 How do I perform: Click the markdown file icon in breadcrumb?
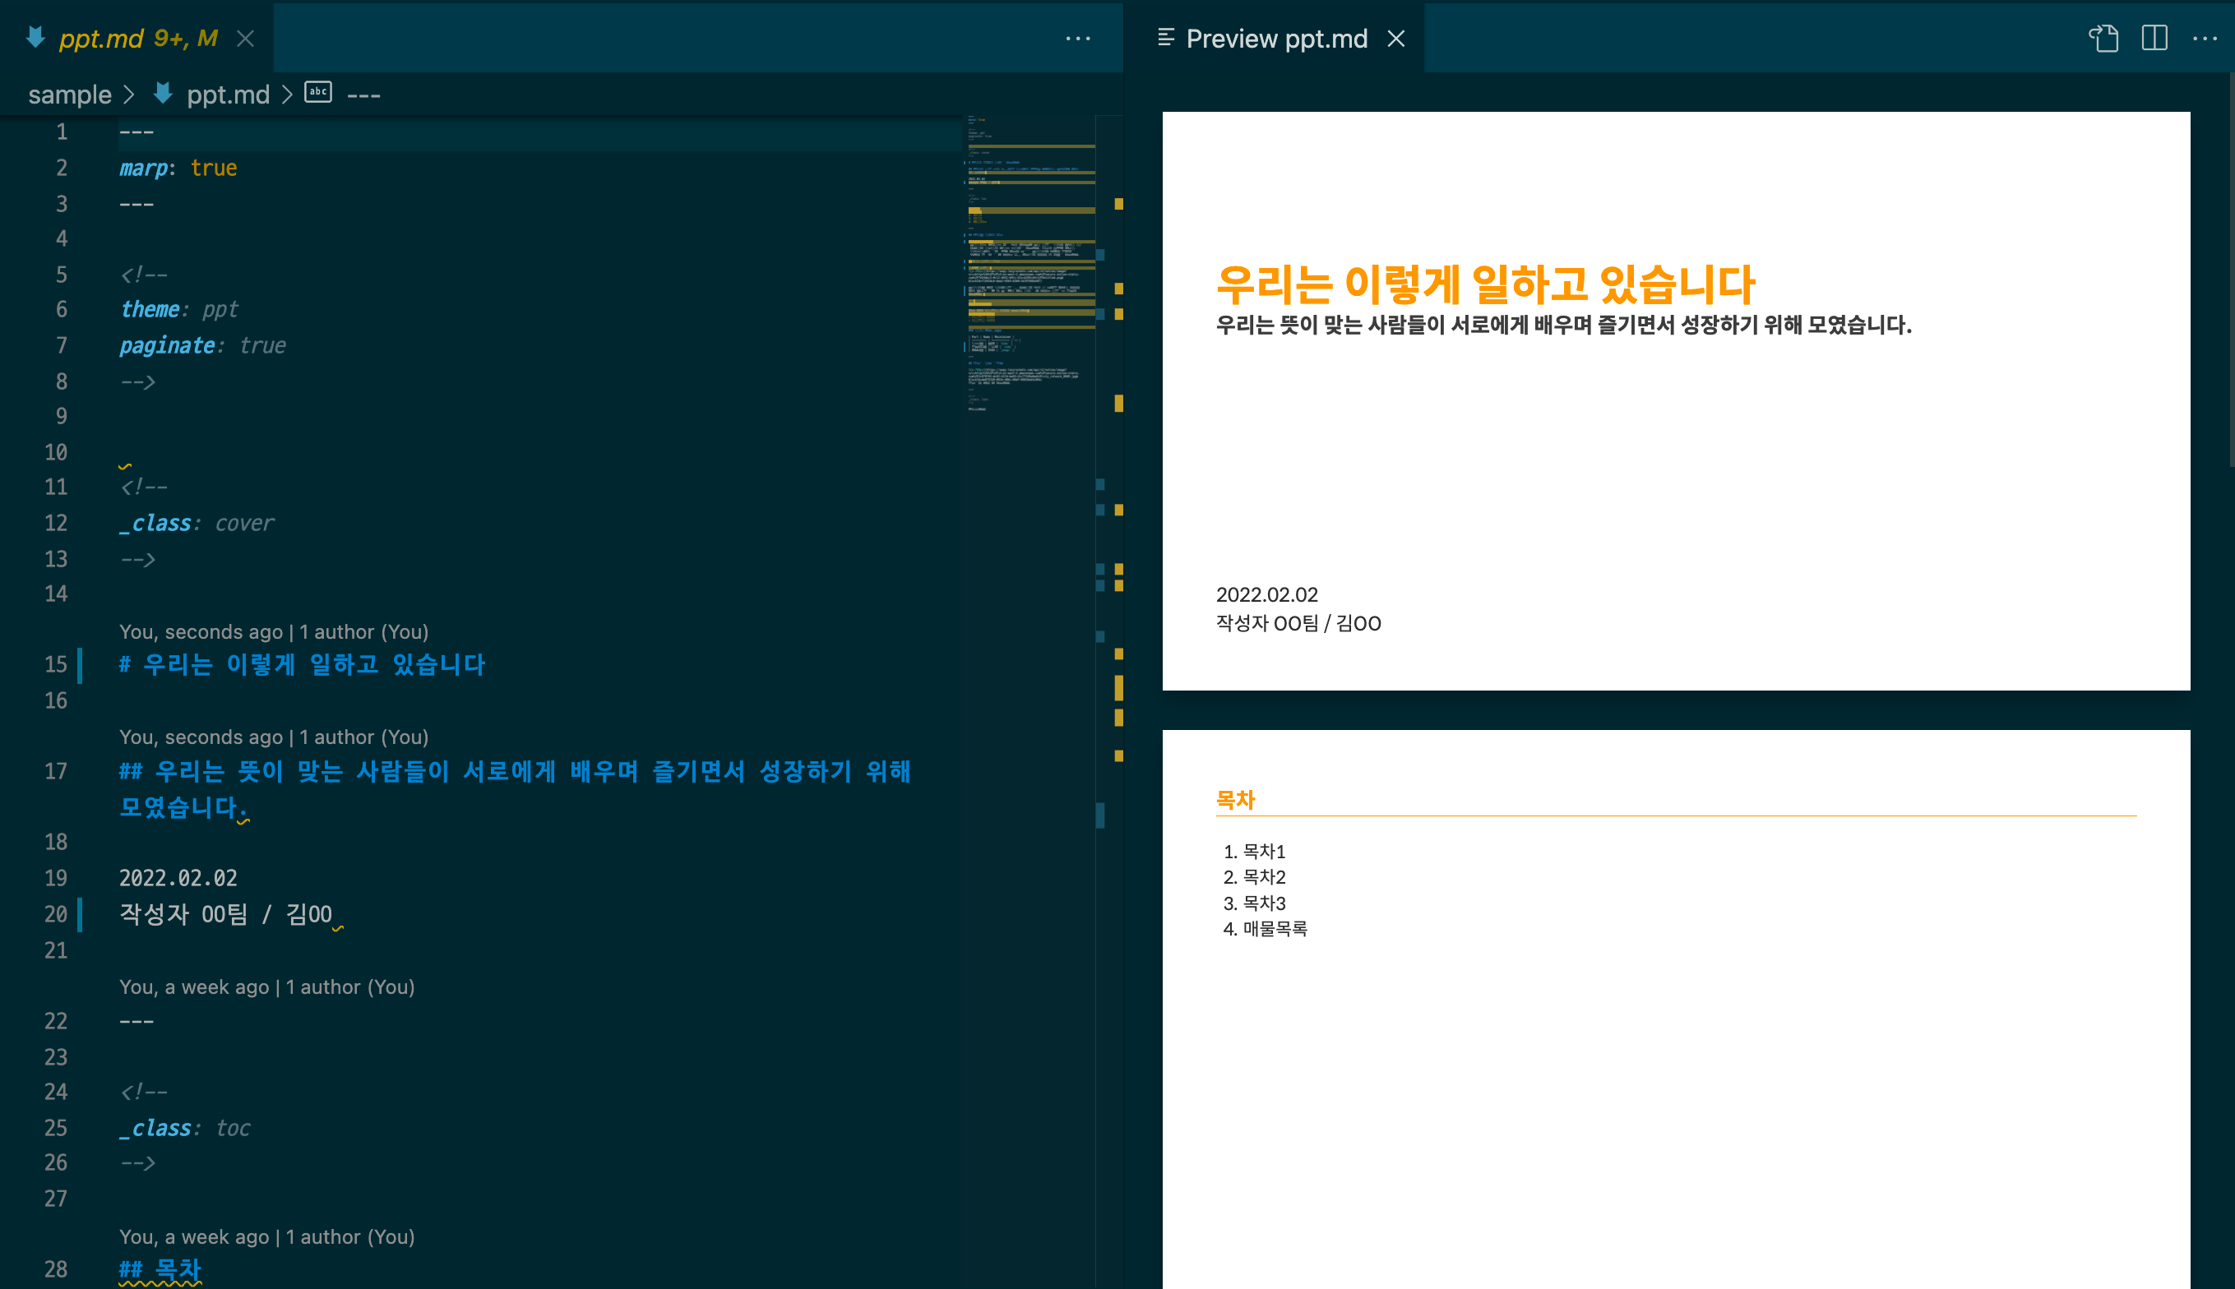point(162,93)
